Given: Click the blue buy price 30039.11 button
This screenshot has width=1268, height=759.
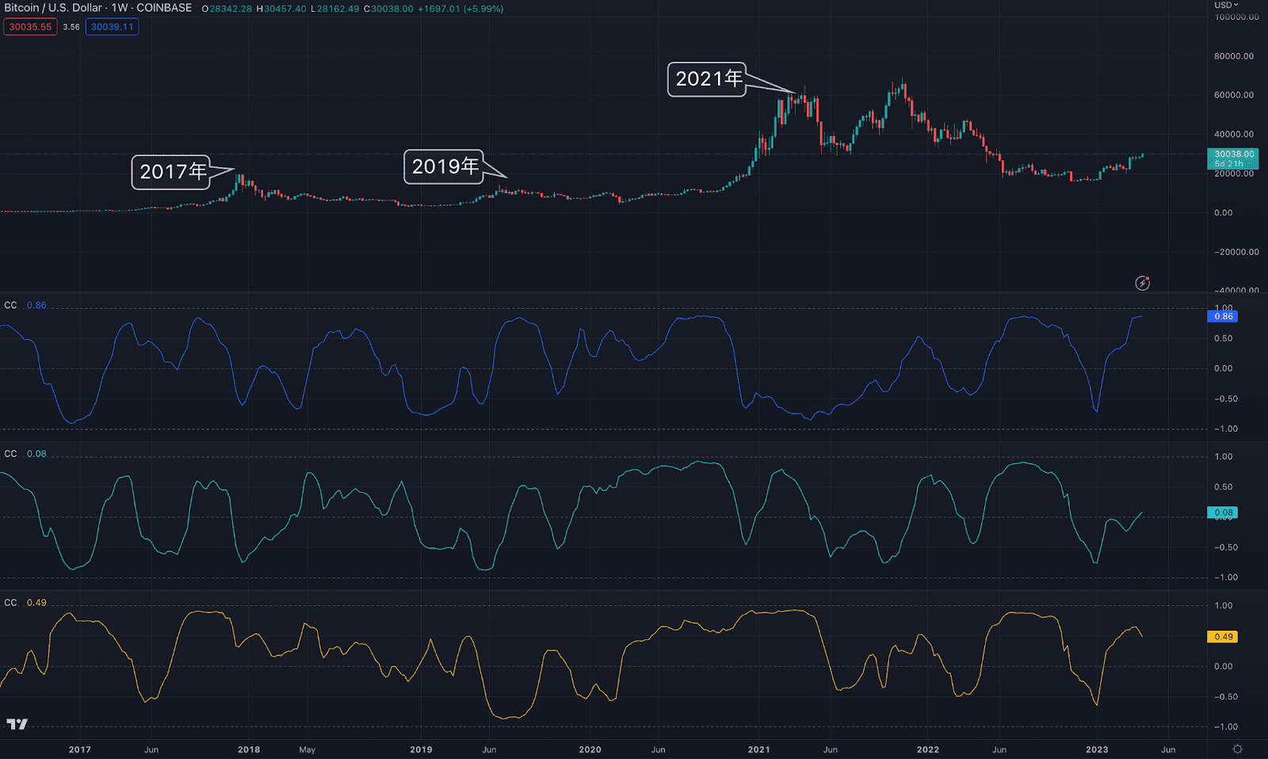Looking at the screenshot, I should (x=112, y=27).
